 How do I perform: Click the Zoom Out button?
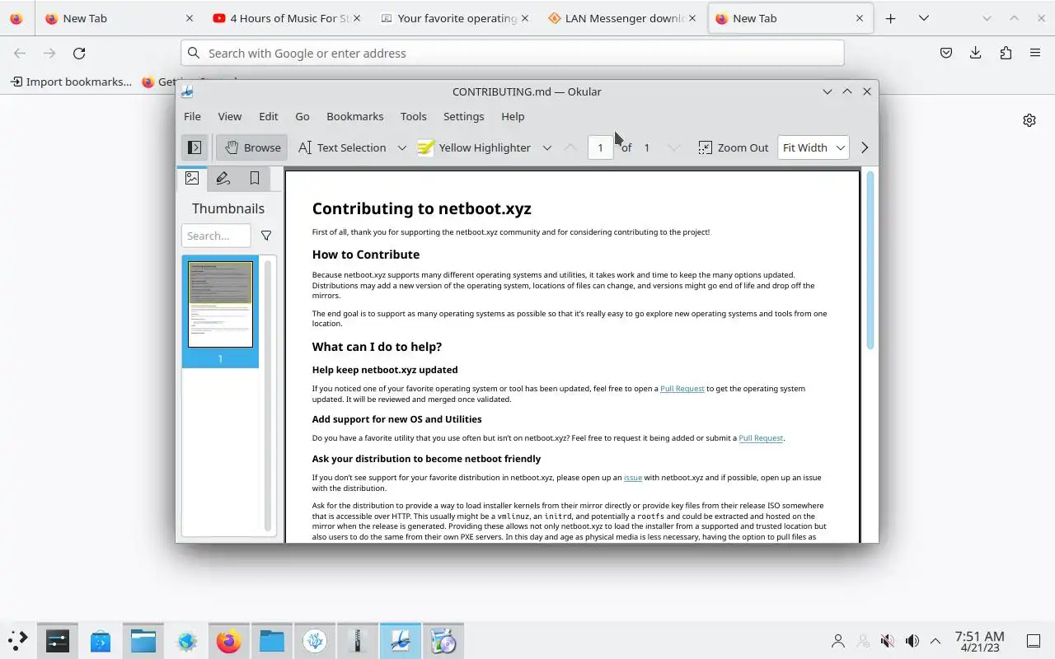point(734,147)
